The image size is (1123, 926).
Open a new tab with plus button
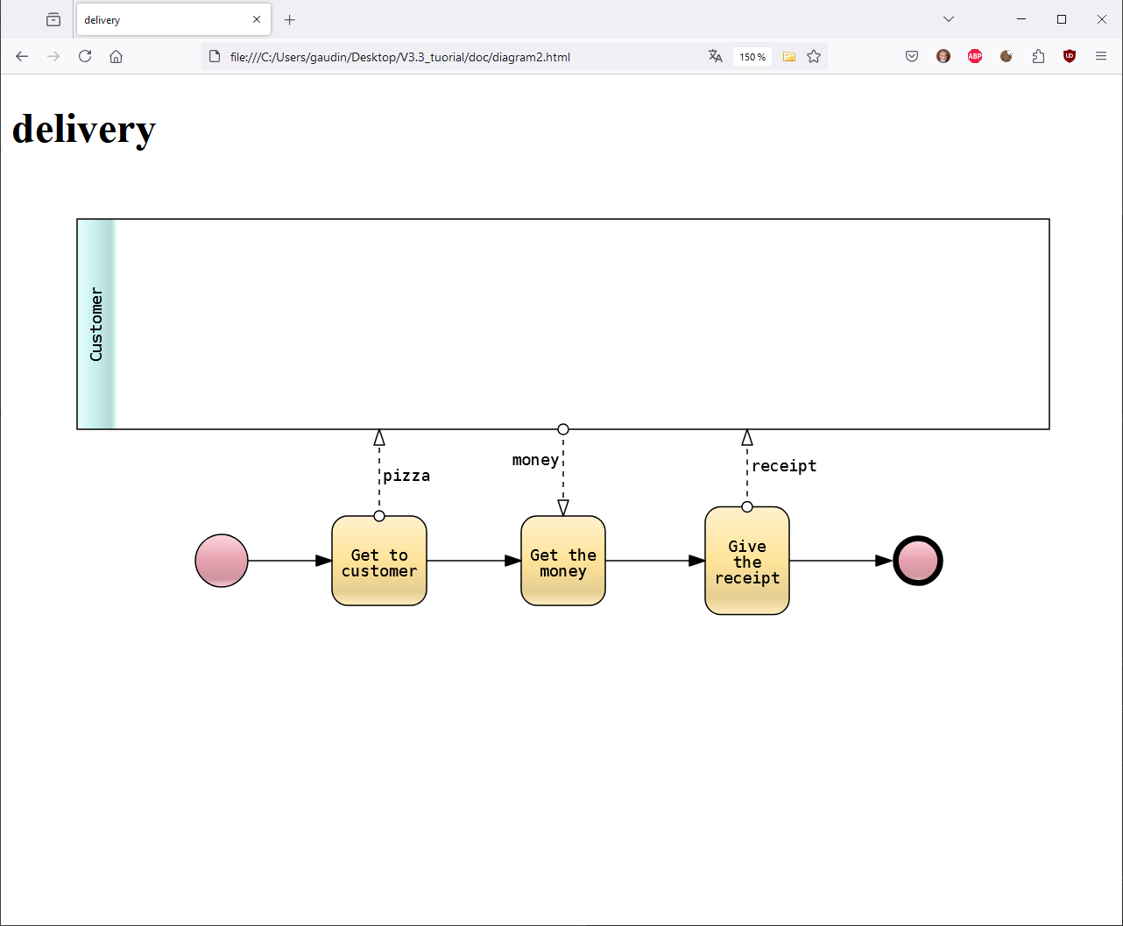click(290, 19)
